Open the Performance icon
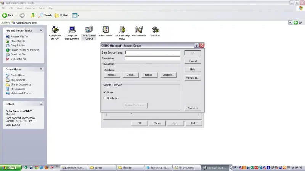 [x=139, y=32]
